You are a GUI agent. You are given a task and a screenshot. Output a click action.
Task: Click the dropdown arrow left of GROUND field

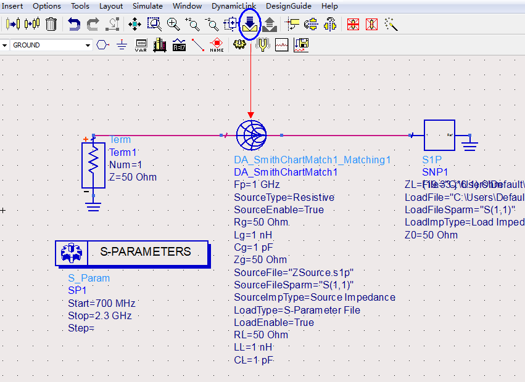click(x=4, y=45)
